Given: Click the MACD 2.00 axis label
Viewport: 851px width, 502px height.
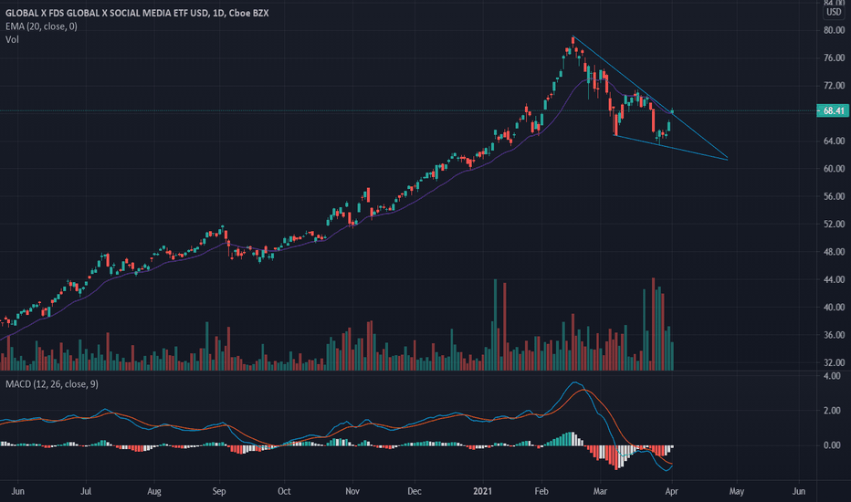Looking at the screenshot, I should coord(832,411).
